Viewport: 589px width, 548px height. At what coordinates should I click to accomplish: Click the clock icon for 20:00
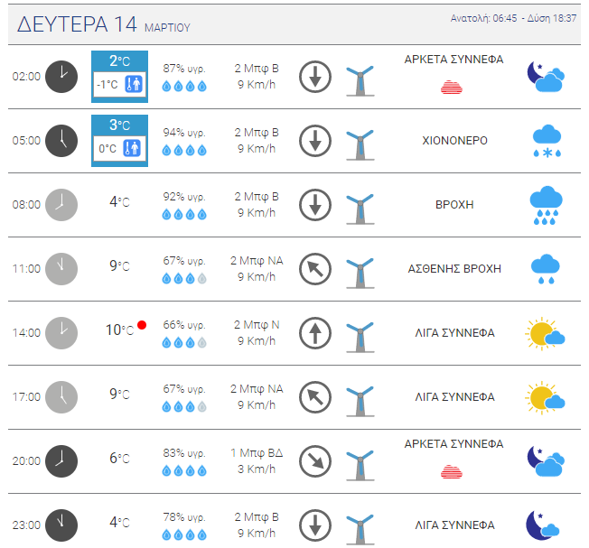pyautogui.click(x=61, y=460)
